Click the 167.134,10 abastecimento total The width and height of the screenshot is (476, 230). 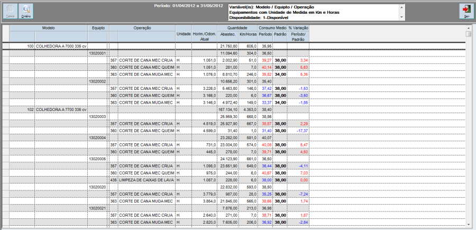(x=227, y=109)
